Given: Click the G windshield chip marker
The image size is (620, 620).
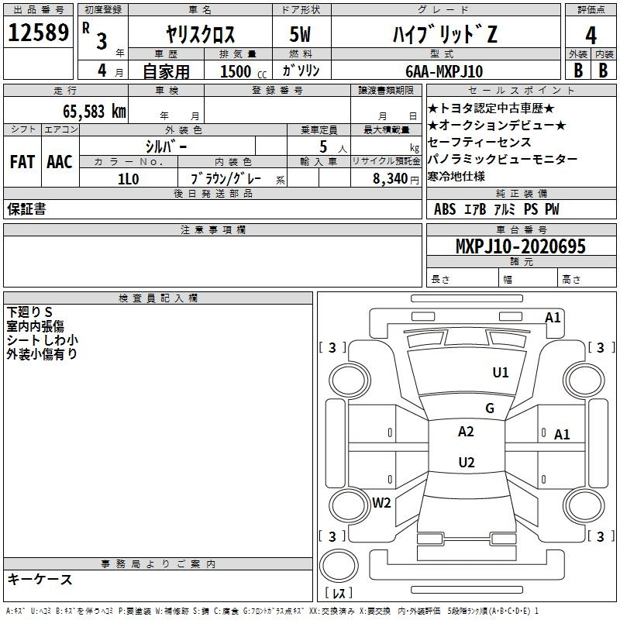Looking at the screenshot, I should [x=489, y=408].
